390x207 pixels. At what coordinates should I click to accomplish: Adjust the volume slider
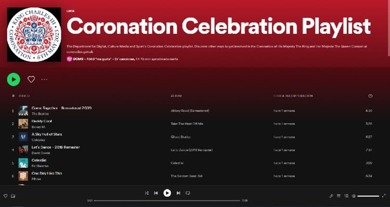tap(368, 196)
